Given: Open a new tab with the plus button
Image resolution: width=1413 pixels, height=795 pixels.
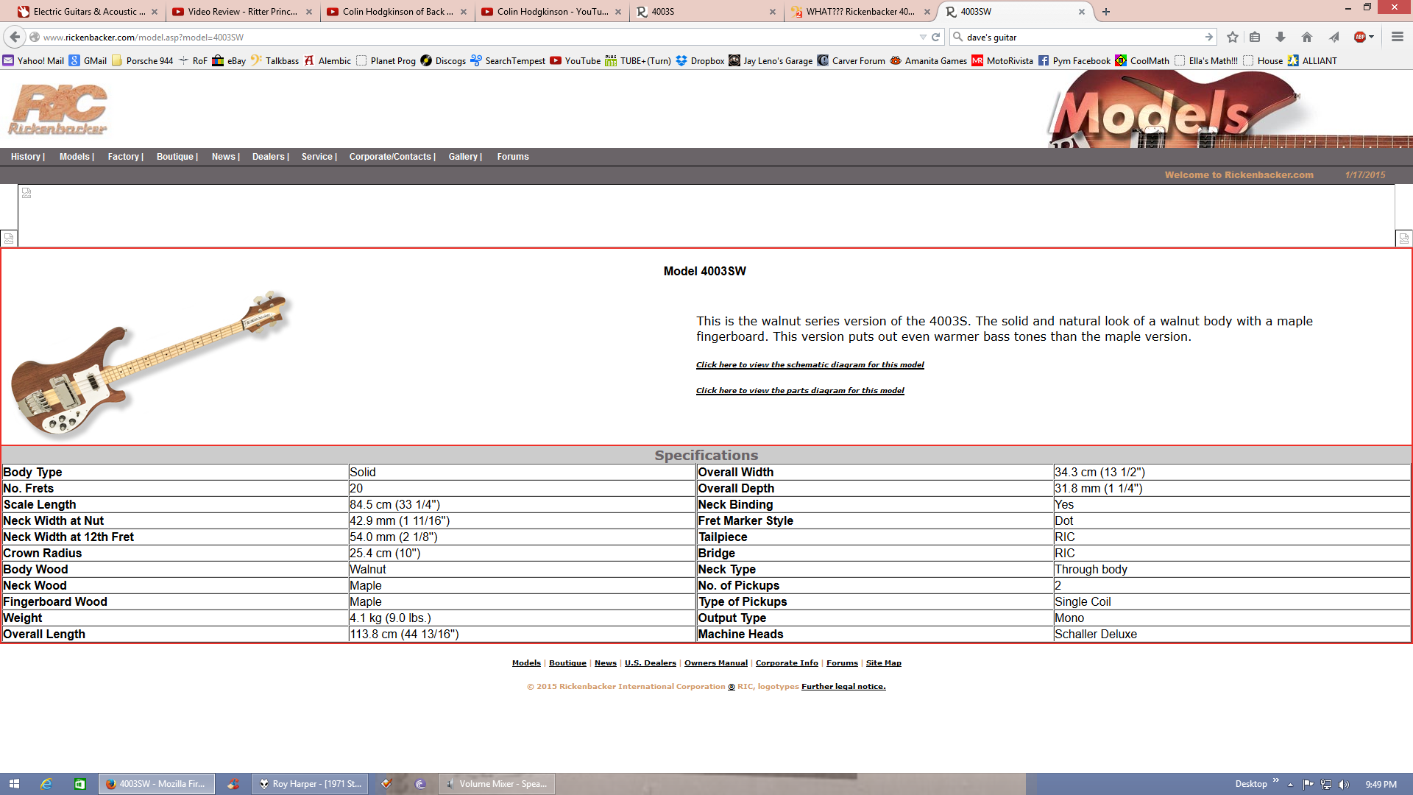Looking at the screenshot, I should click(1106, 12).
